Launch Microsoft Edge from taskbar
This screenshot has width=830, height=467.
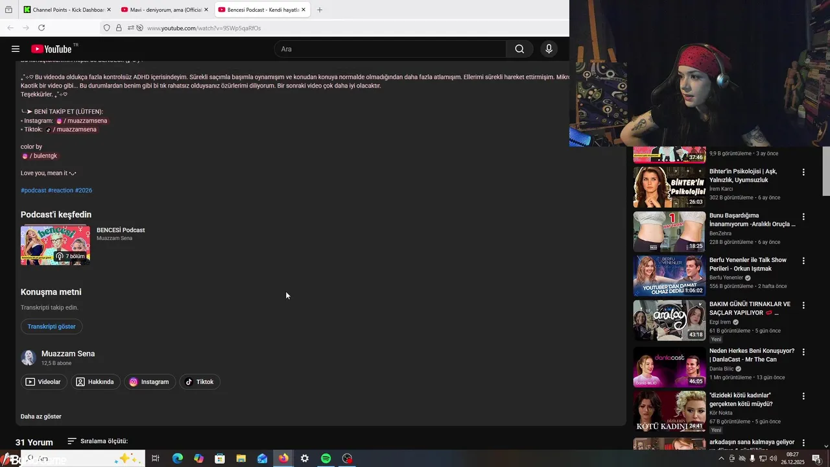[x=177, y=459]
